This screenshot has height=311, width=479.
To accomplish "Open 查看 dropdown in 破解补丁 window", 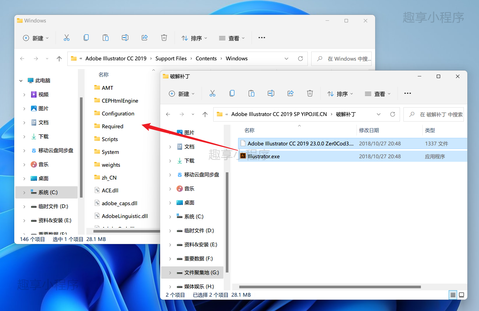I will (x=378, y=94).
